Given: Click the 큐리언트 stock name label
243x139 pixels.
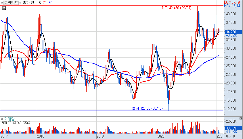Looking at the screenshot, I should (x=11, y=3).
